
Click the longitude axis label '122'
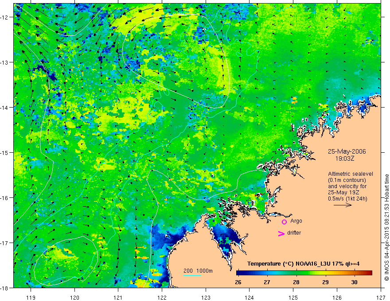pos(162,297)
